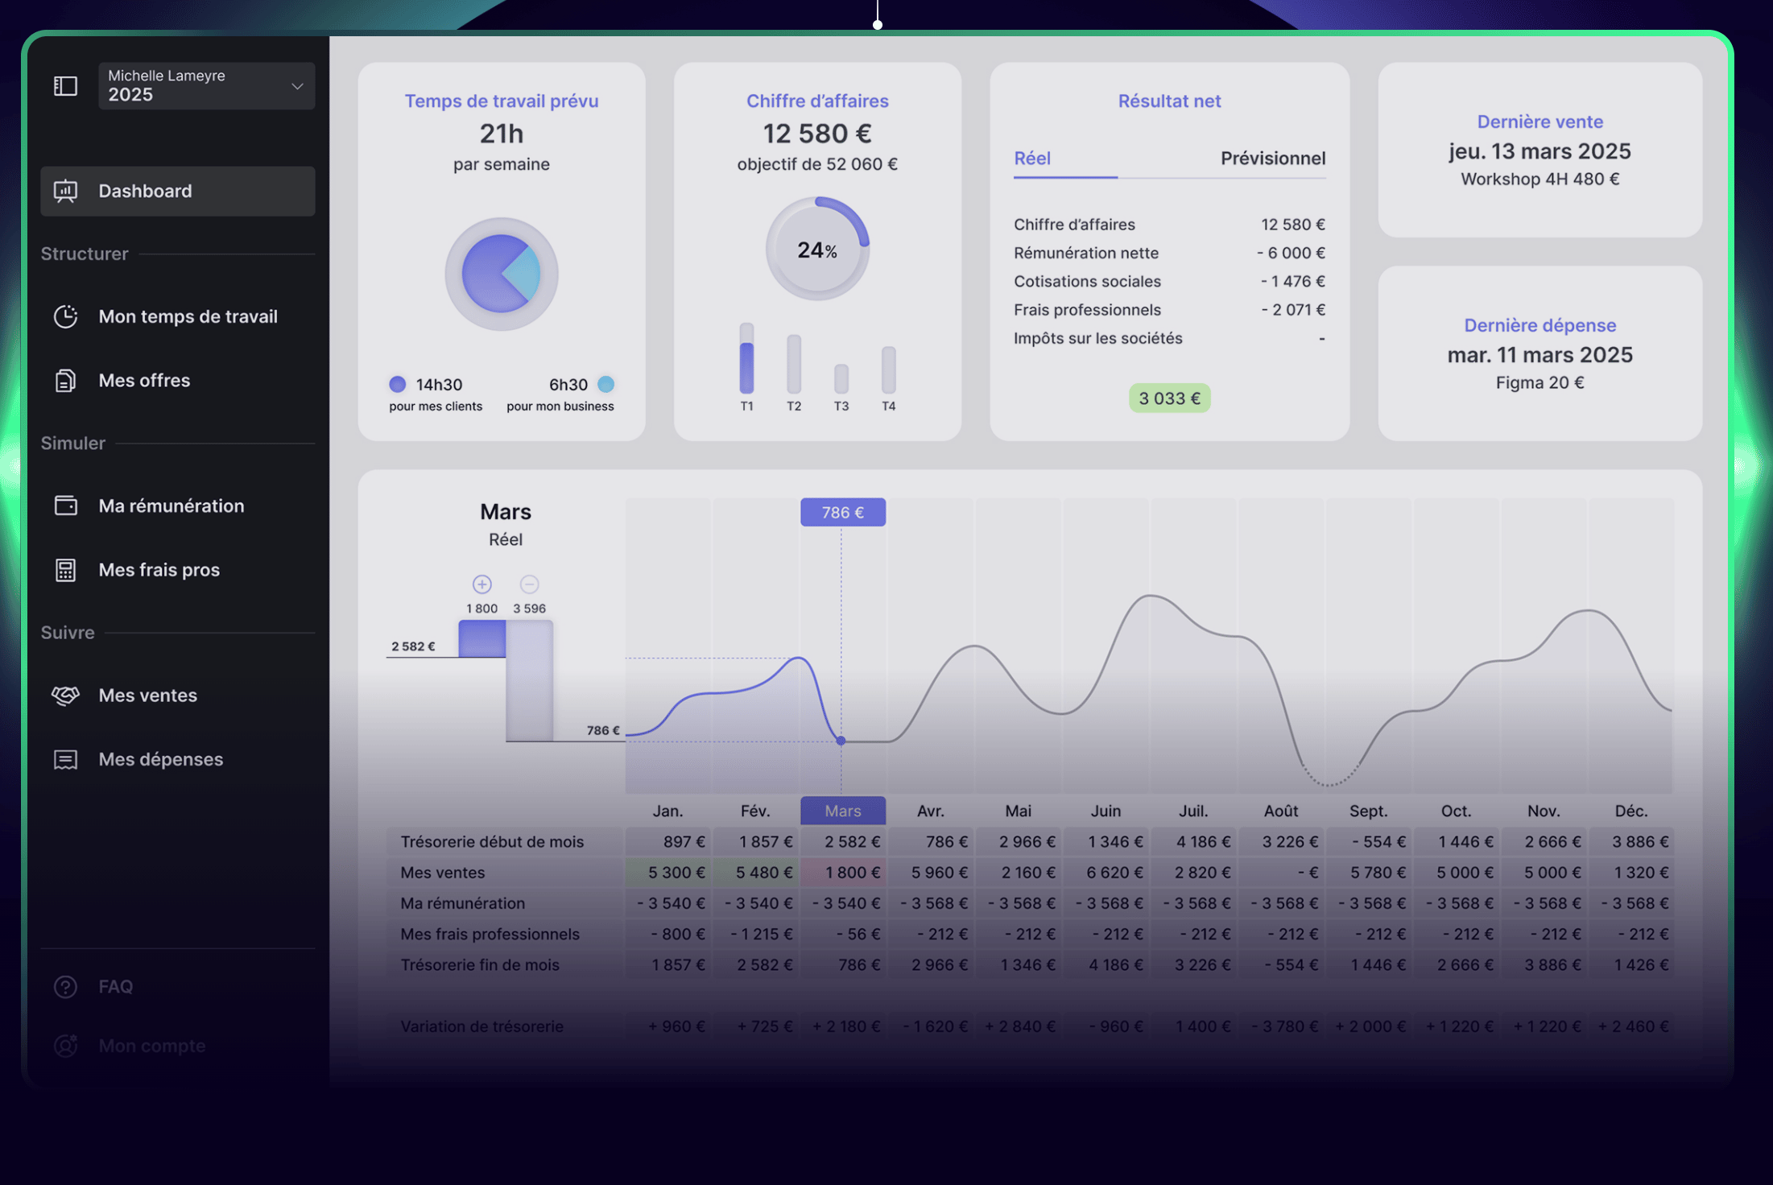Toggle the minus circle above 3 596
Screen dimensions: 1773x1185
[529, 584]
